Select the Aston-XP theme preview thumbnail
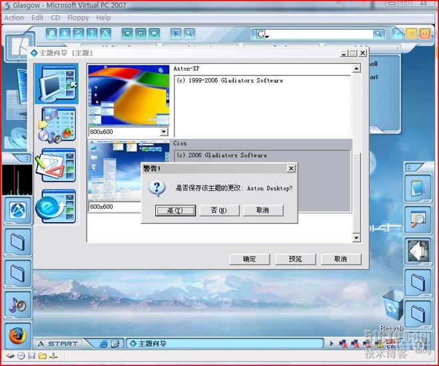This screenshot has width=439, height=366. (x=129, y=95)
